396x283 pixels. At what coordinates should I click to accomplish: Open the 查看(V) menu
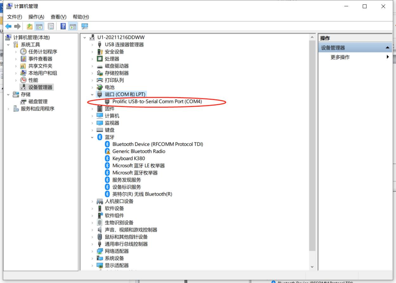tap(58, 17)
